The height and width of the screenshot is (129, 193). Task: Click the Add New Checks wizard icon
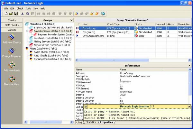click(12, 38)
